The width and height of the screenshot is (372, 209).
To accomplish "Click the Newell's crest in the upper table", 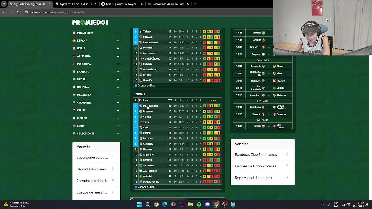I will (141, 80).
